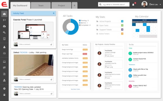This screenshot has width=163, height=101.
Task: Select the key icon in sidebar
Action: [x=4, y=32]
